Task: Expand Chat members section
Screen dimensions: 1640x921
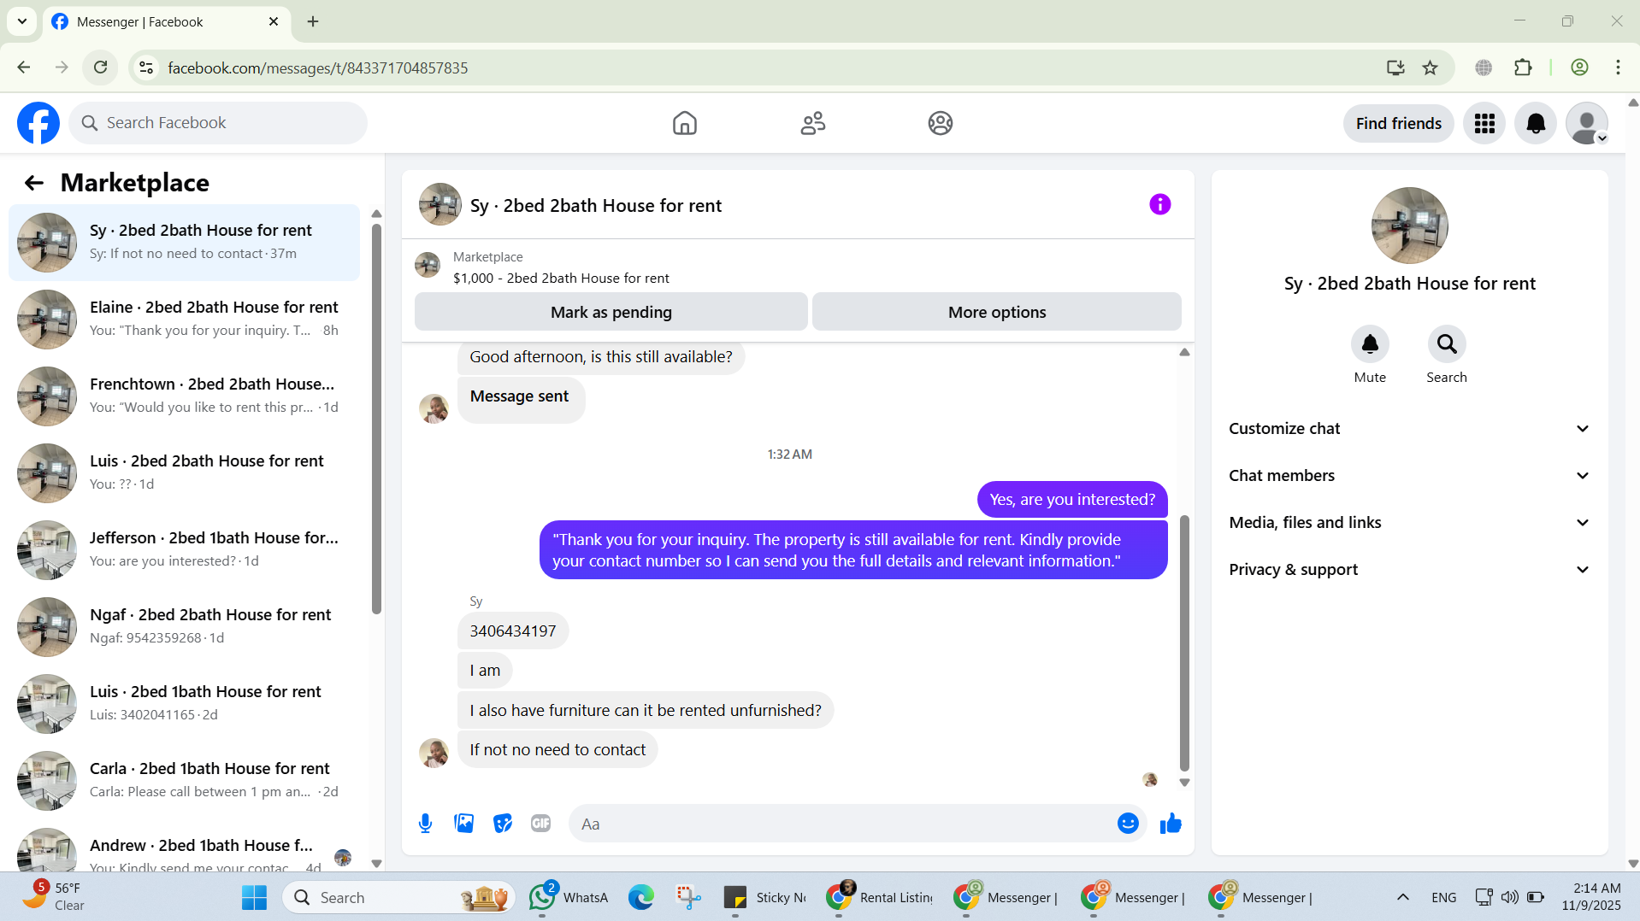Action: [x=1409, y=476]
